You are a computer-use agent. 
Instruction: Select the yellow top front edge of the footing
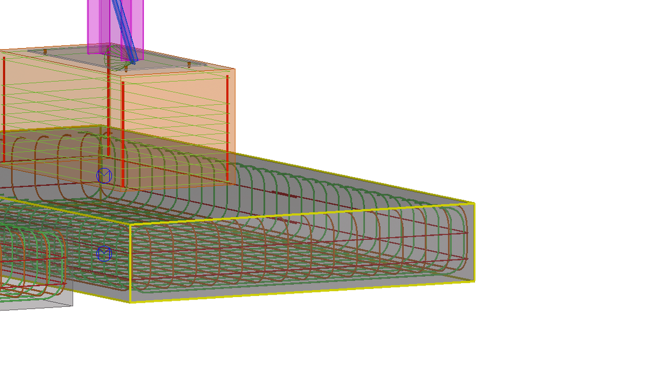tap(301, 214)
